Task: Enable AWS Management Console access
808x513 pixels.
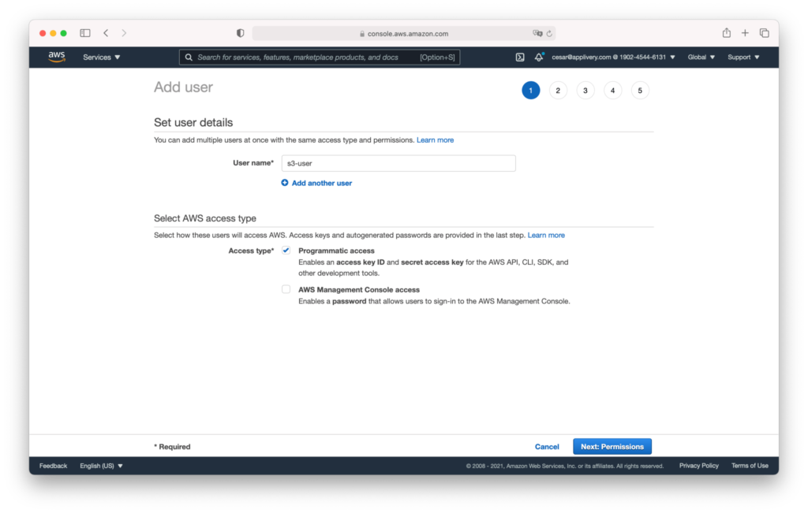Action: [286, 289]
